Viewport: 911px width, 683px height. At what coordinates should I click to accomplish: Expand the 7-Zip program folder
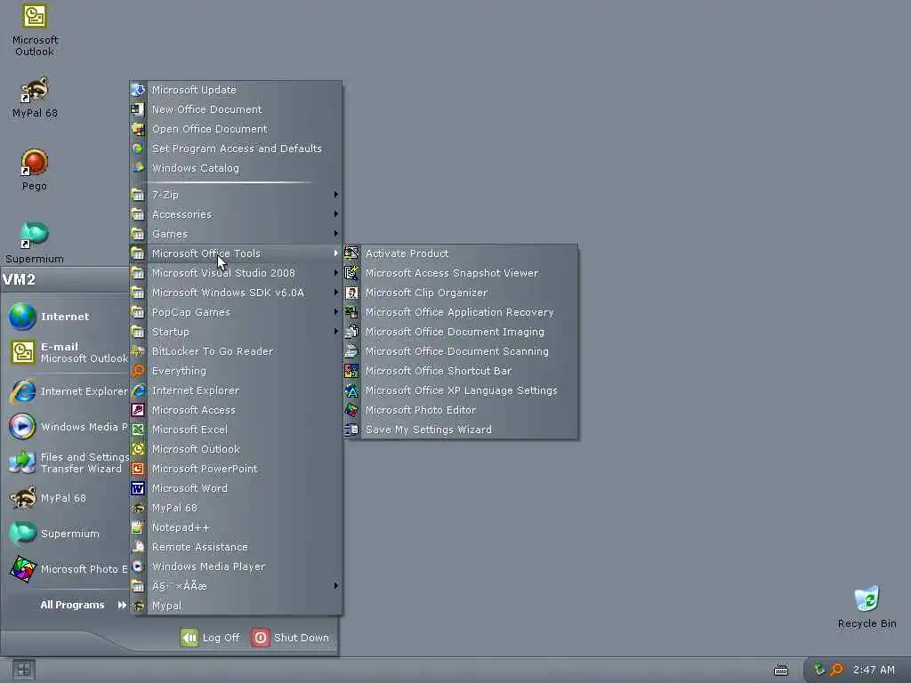pyautogui.click(x=236, y=195)
